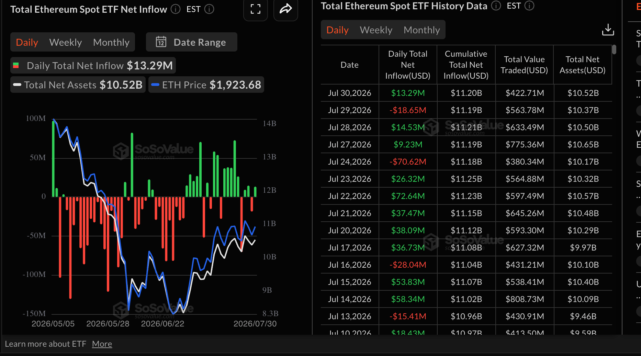Switch chart to Weekly view

[66, 42]
